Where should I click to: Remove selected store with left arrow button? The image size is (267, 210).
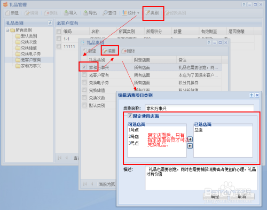190,146
